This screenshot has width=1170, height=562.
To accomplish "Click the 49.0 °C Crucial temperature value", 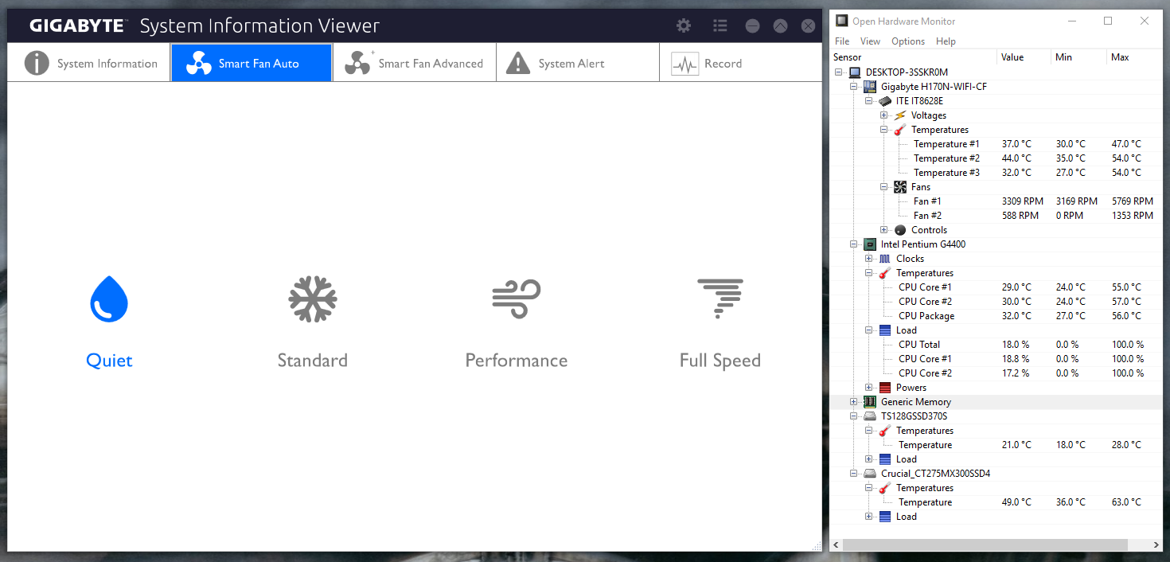I will point(1016,502).
